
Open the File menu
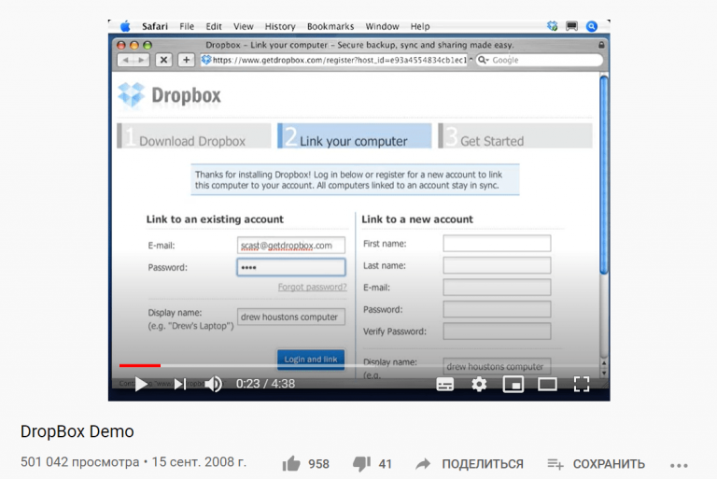187,26
